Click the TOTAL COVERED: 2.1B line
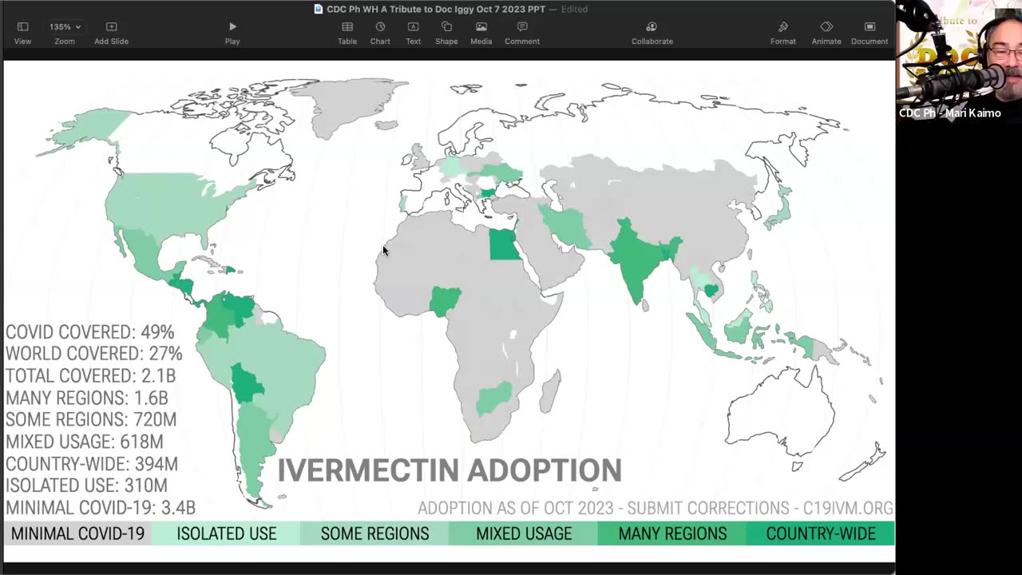 click(90, 375)
